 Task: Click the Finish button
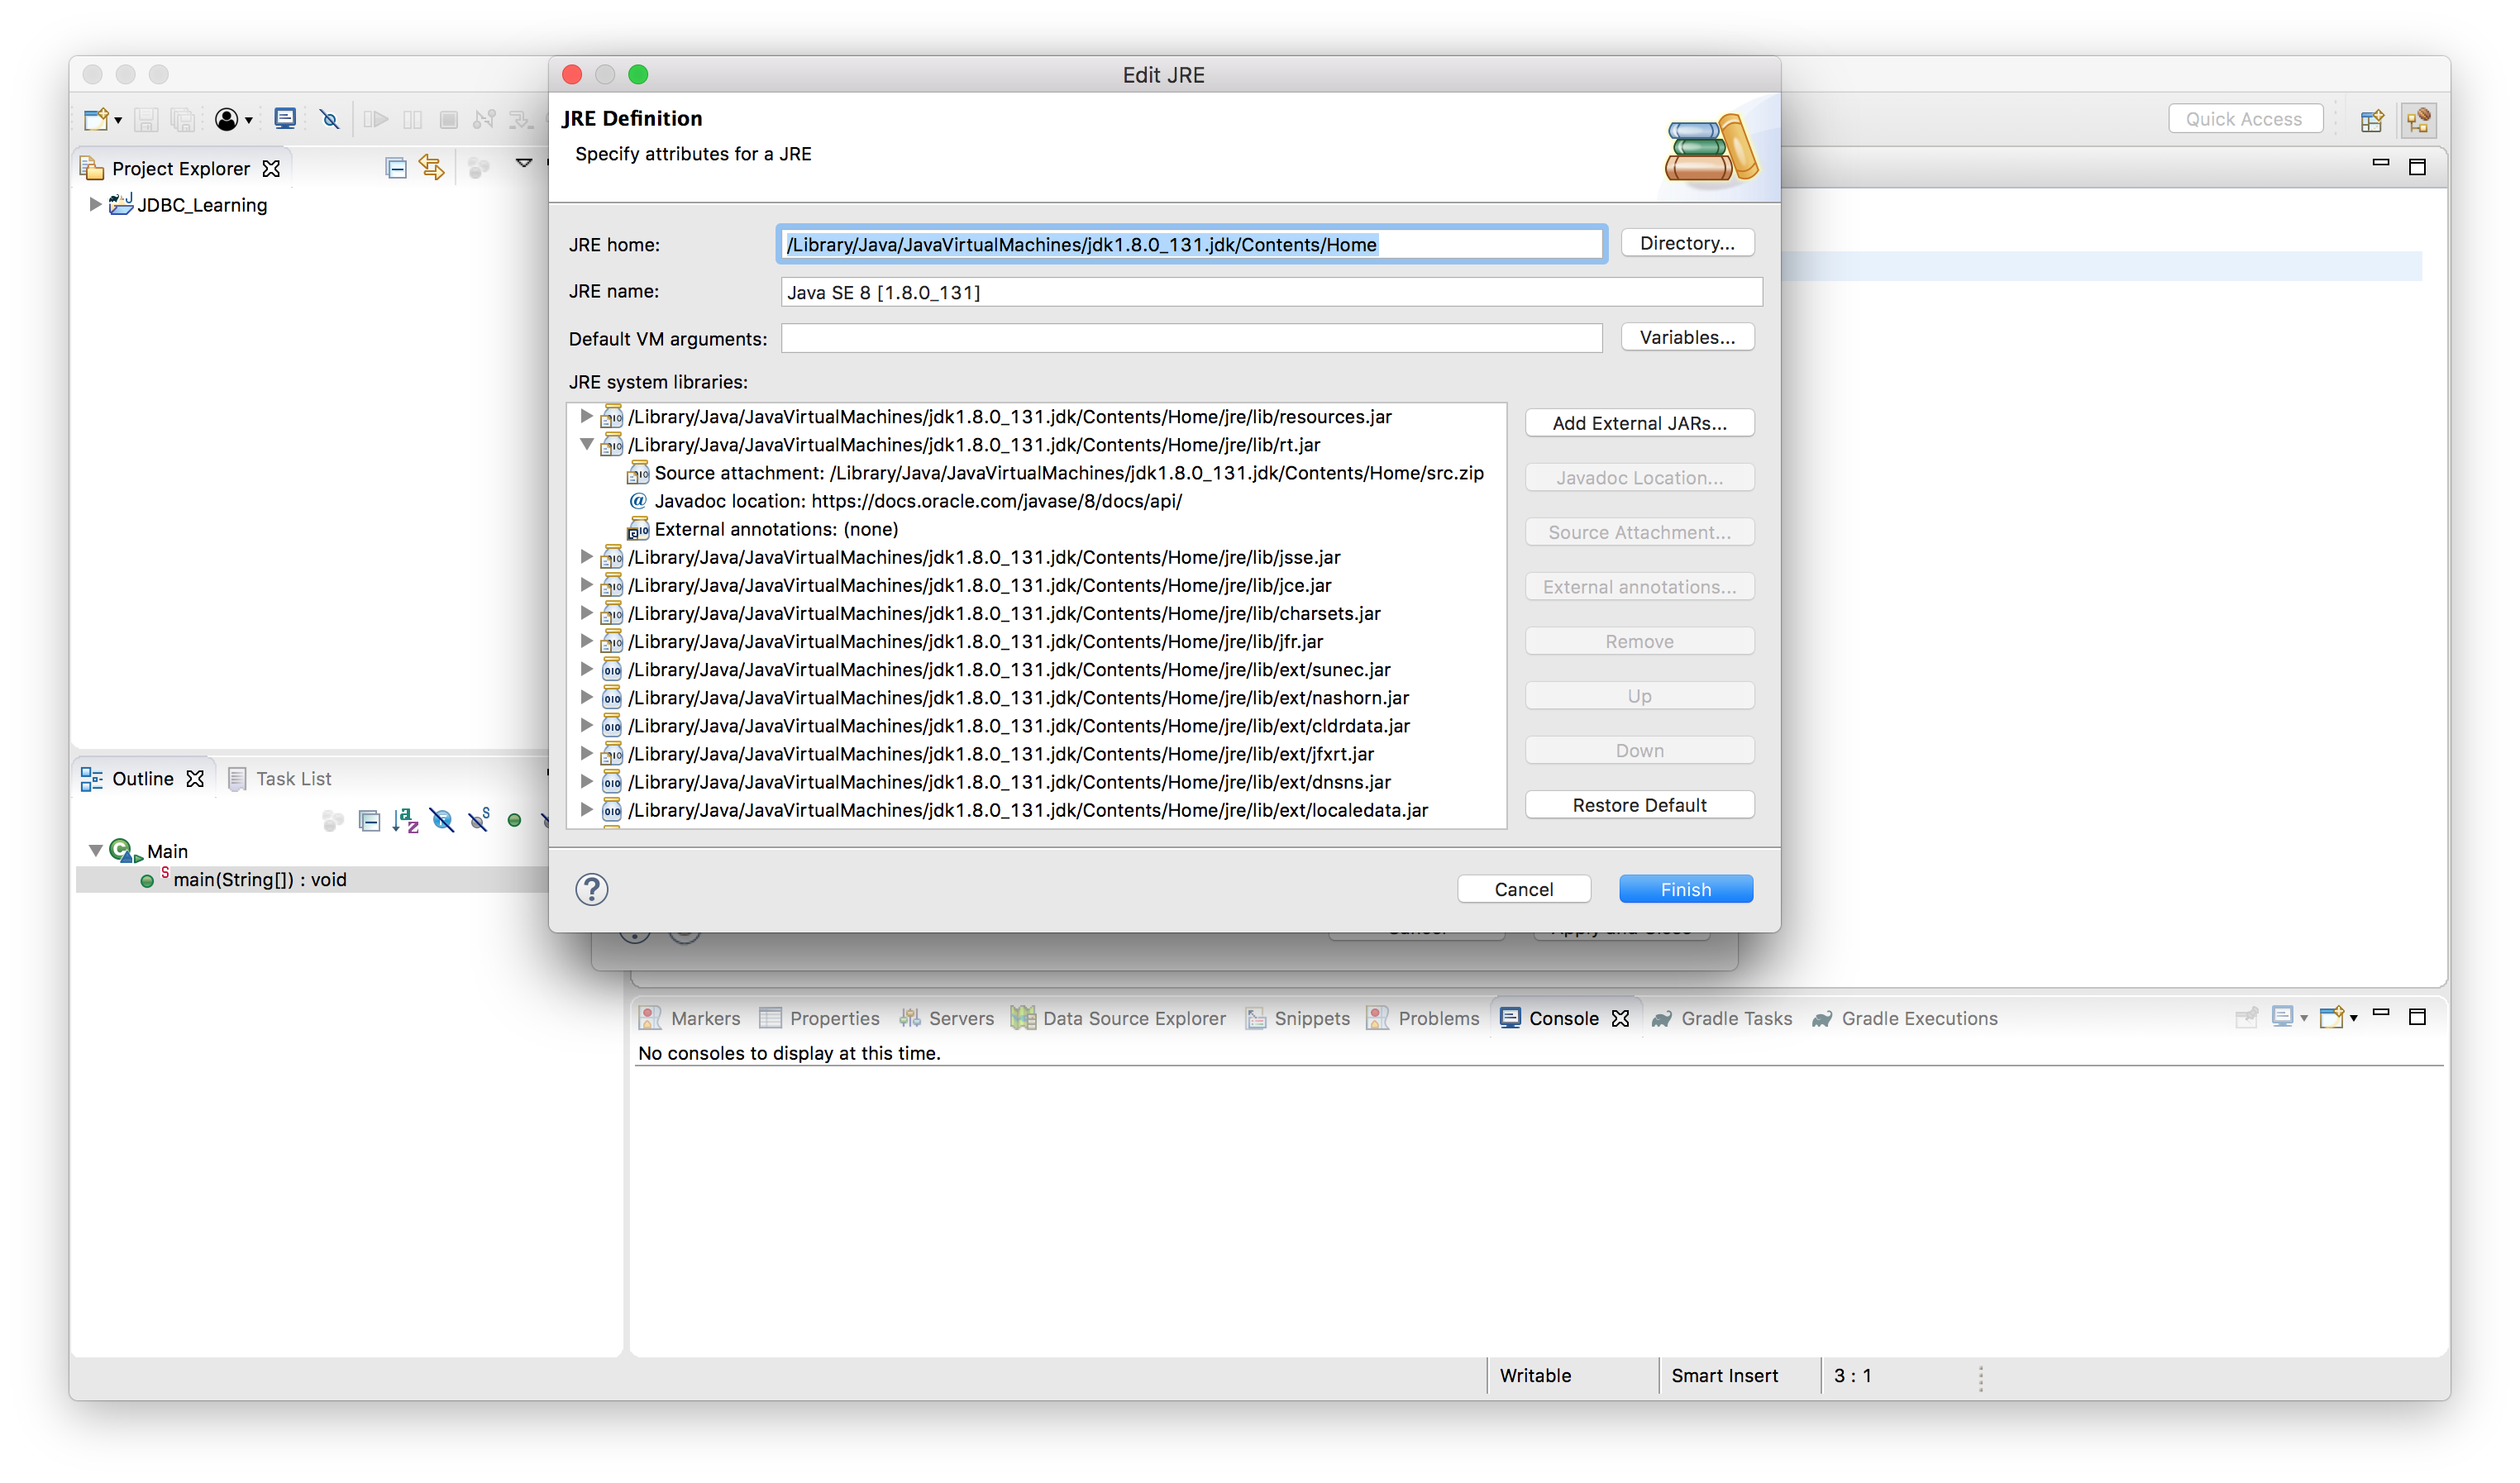point(1685,889)
